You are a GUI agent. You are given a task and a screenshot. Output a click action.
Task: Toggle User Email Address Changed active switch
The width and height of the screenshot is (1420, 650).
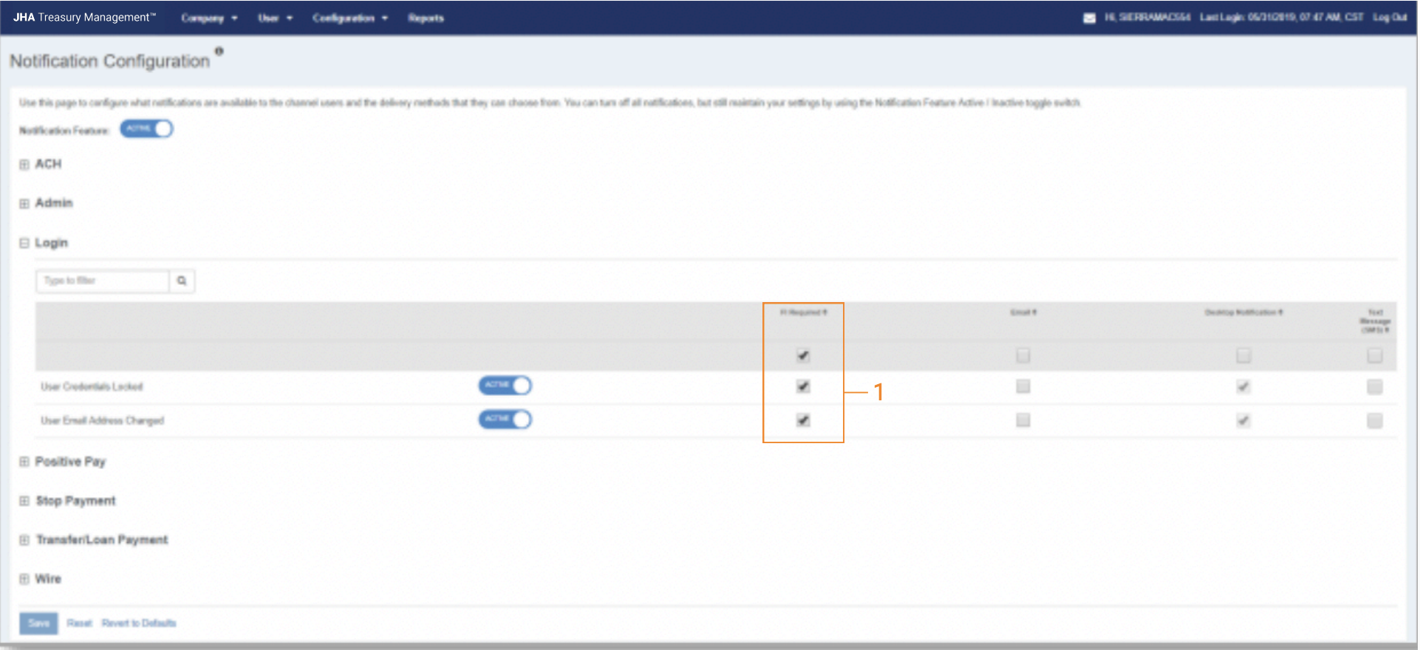[x=505, y=420]
